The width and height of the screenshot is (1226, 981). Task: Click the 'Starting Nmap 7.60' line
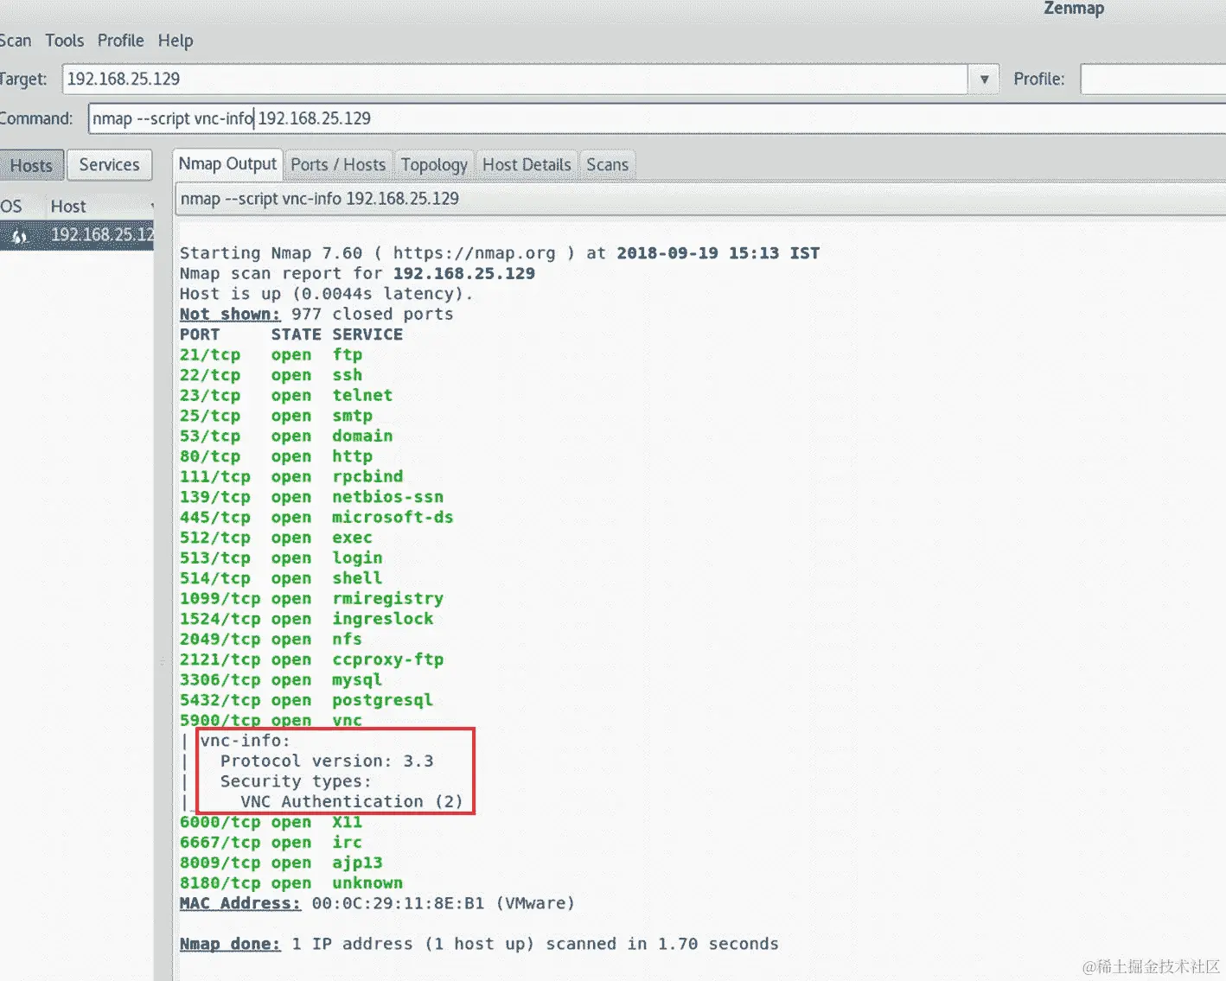pyautogui.click(x=500, y=253)
